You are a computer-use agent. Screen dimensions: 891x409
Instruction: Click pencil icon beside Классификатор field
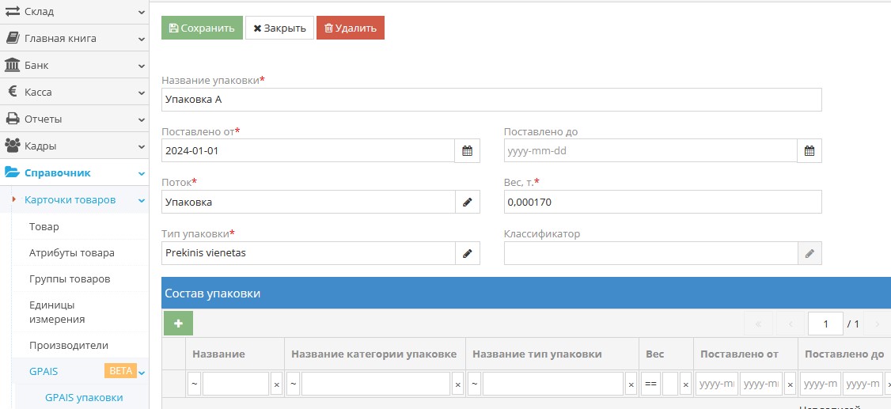point(809,253)
